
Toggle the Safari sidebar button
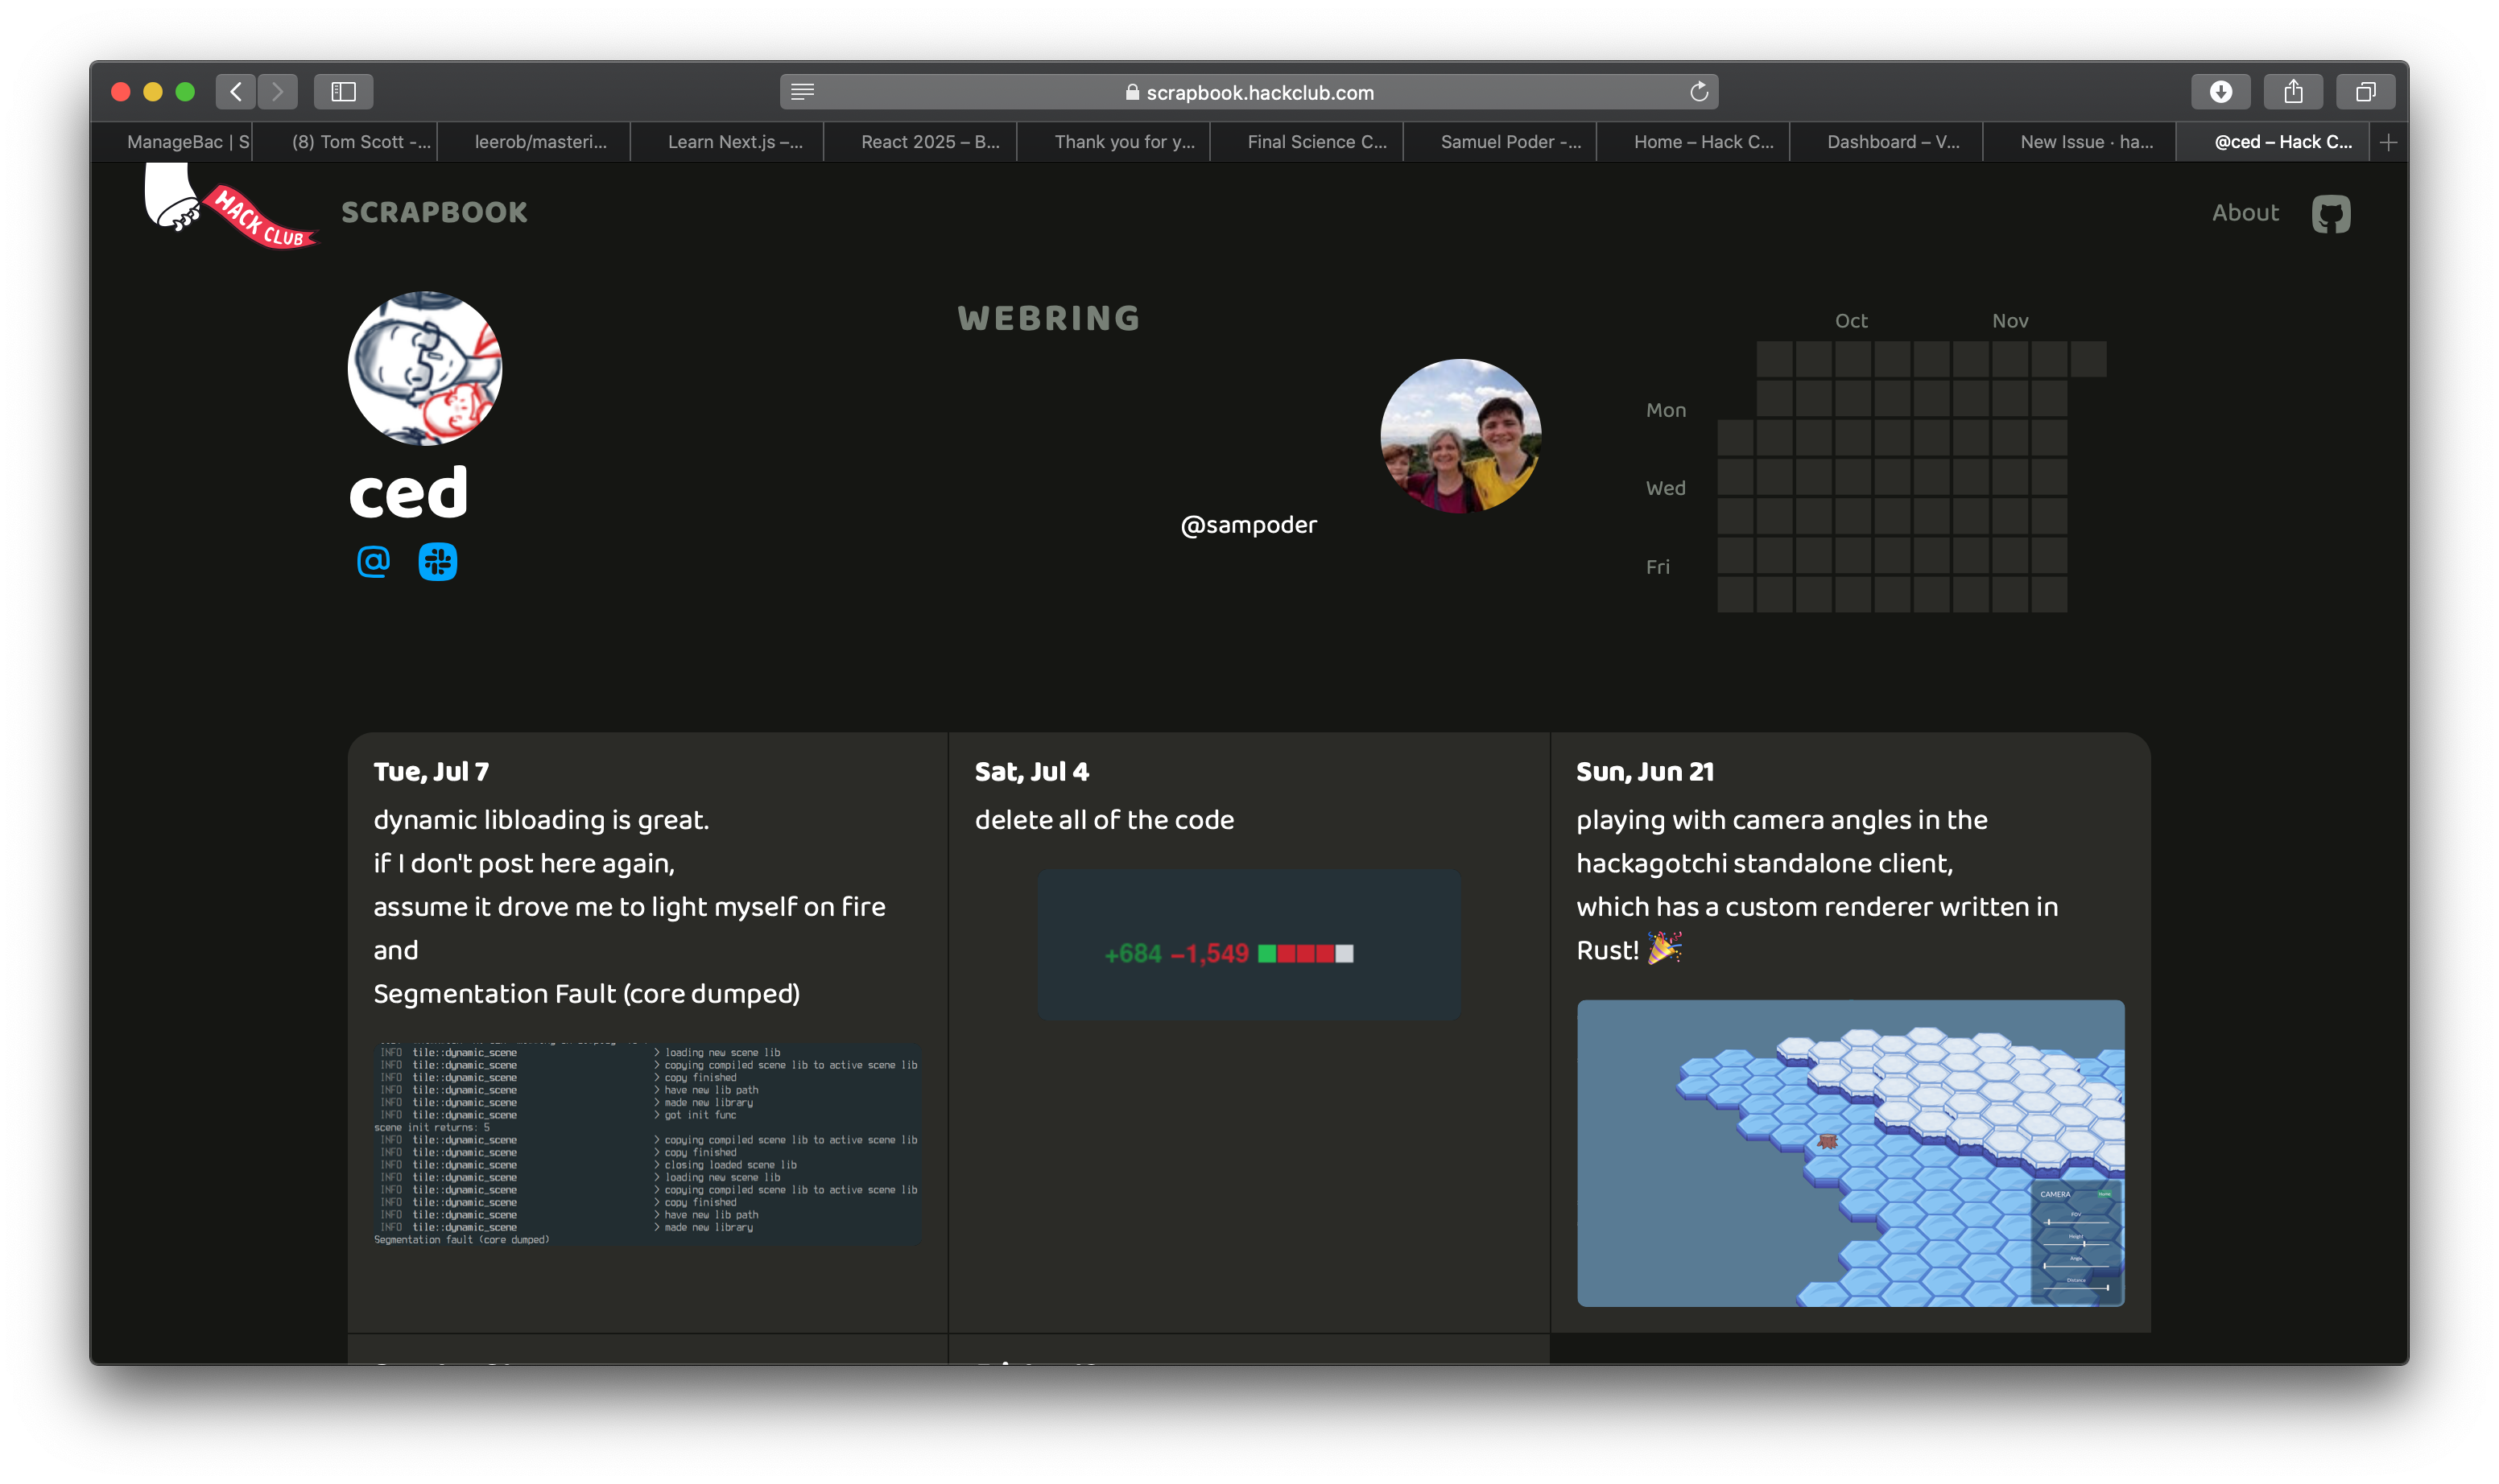point(343,92)
